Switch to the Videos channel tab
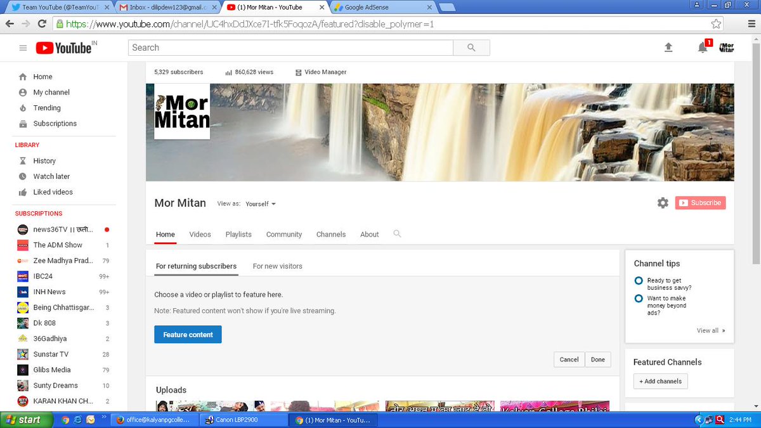761x428 pixels. coord(200,235)
